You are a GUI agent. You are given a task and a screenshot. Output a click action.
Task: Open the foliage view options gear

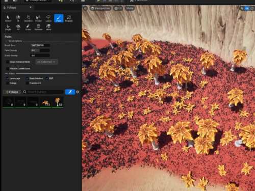[x=78, y=92]
